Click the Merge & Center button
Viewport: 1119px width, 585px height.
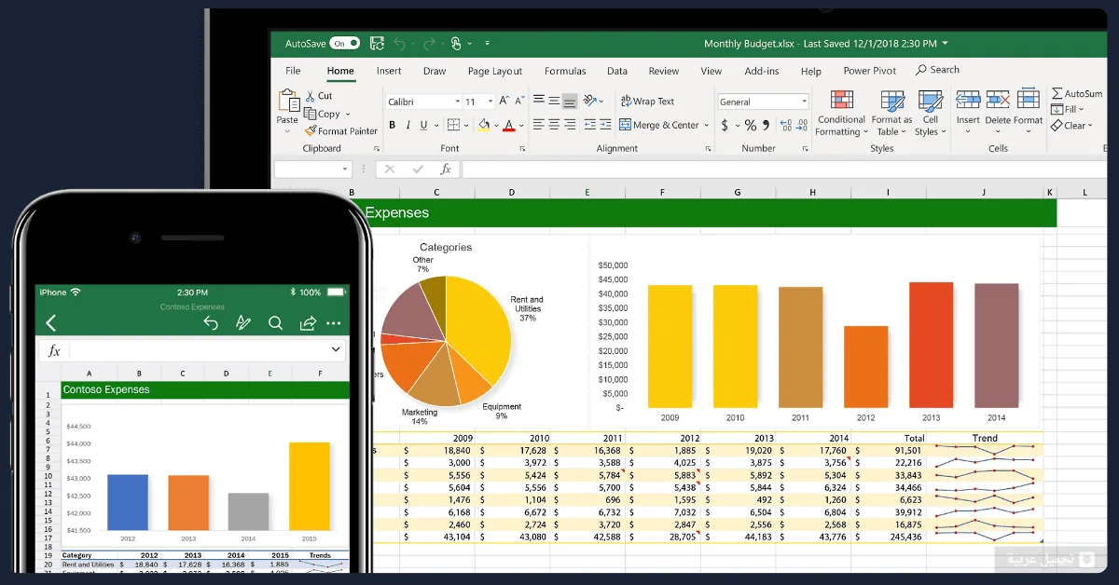point(660,125)
